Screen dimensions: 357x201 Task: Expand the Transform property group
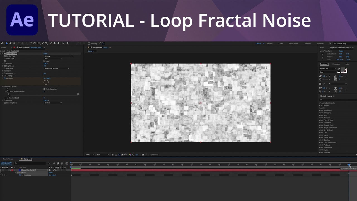[x=3, y=71]
